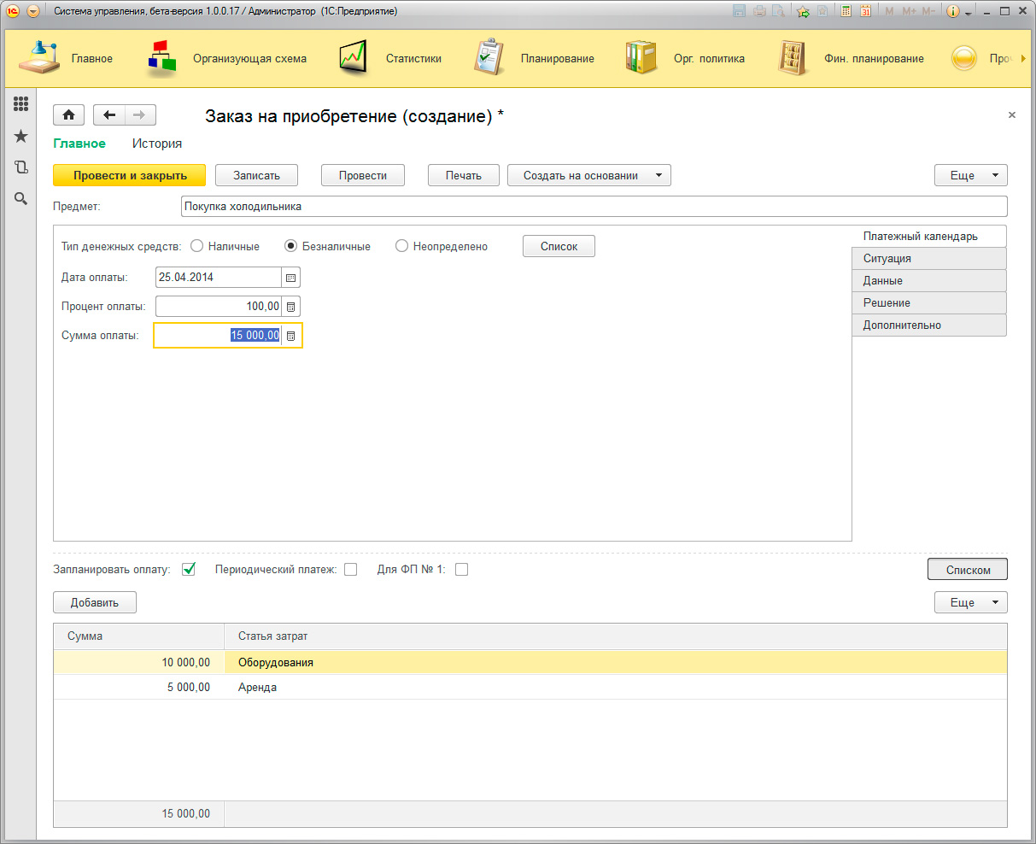Click the M+ memory add button

coord(908,11)
